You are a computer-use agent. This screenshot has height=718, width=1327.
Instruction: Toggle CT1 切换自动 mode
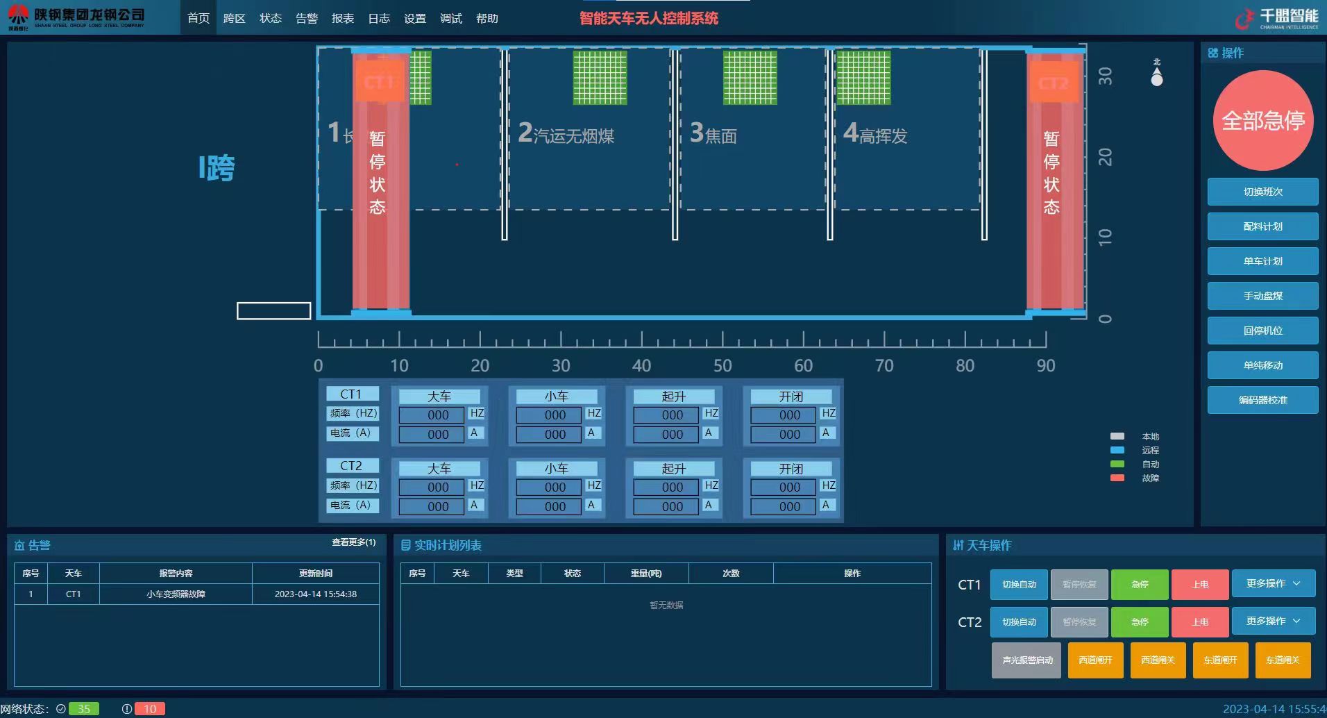coord(1019,585)
